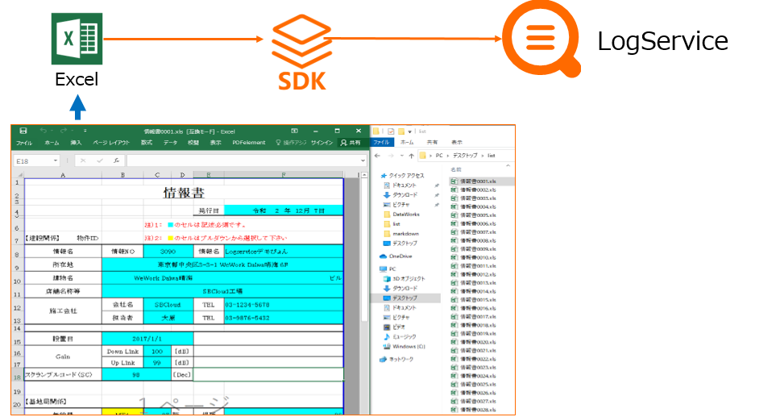Open the ファイル tab in Explorer
Viewport: 780px width, 417px height.
(382, 143)
